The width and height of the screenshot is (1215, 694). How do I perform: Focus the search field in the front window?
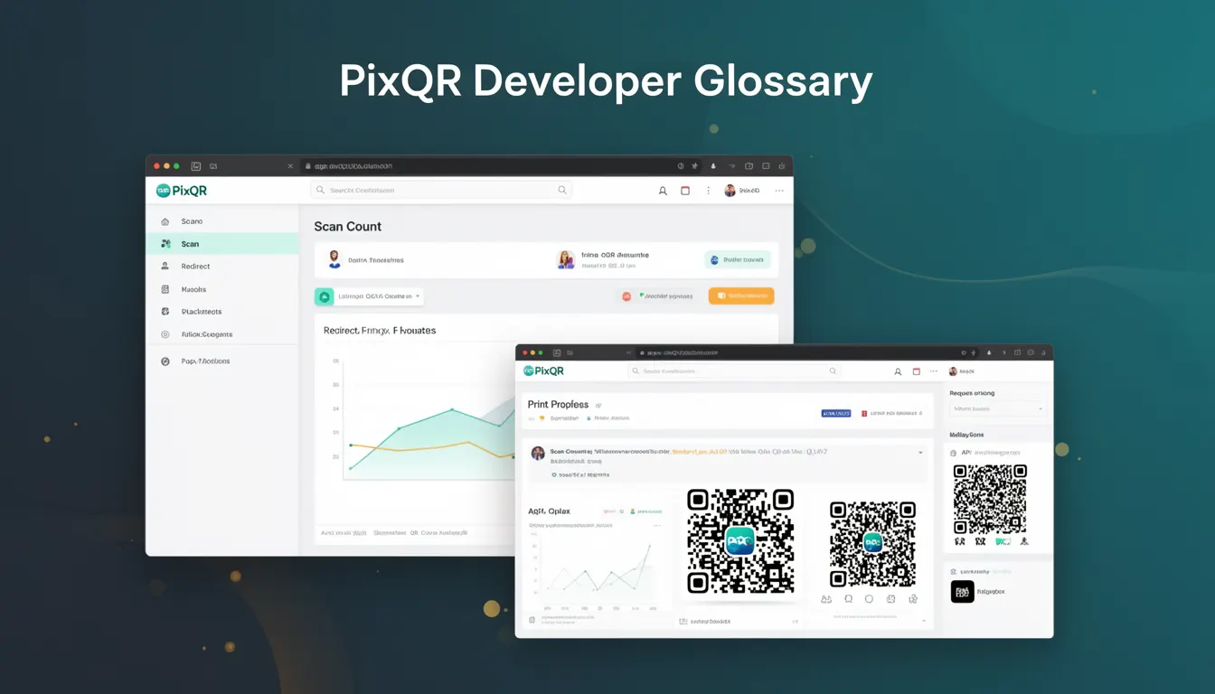(x=734, y=371)
